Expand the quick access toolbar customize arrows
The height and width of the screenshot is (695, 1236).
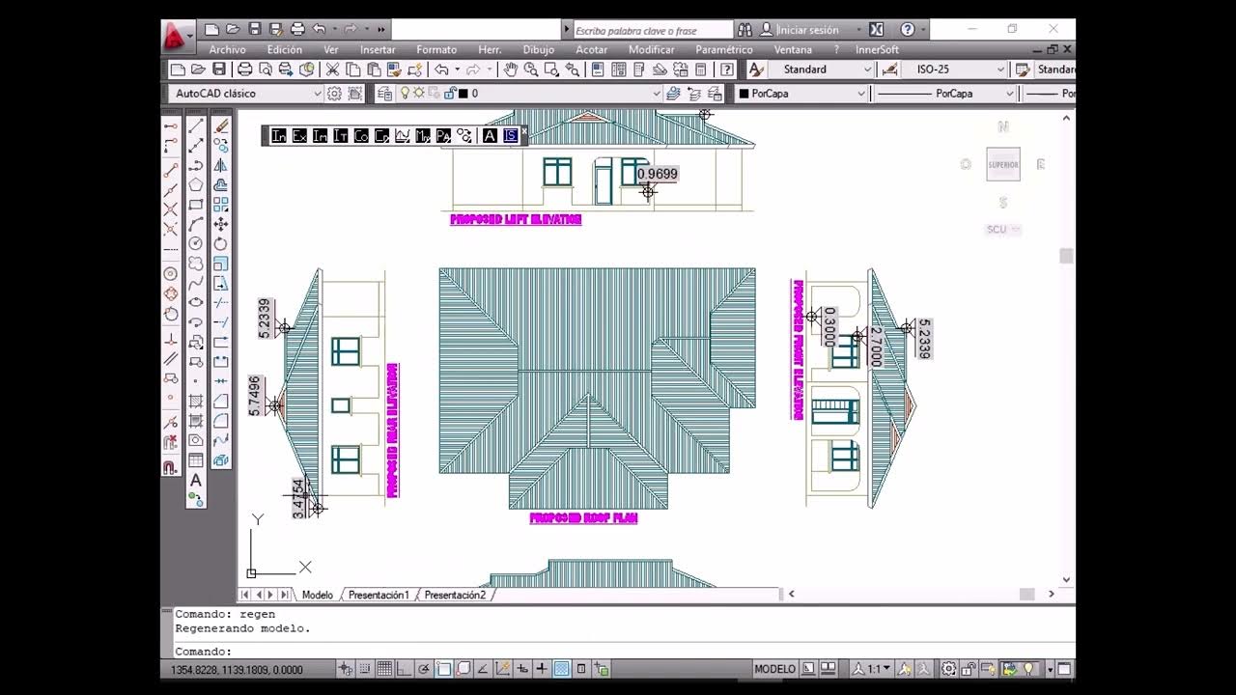(x=381, y=29)
